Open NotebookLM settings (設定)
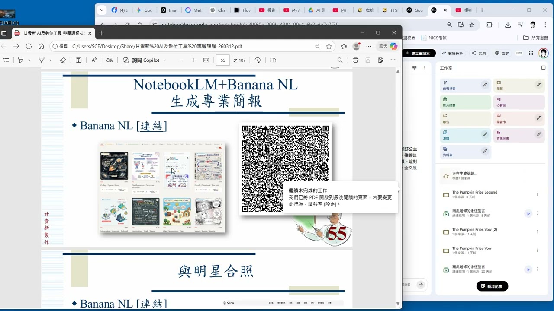This screenshot has width=554, height=311. [x=502, y=53]
